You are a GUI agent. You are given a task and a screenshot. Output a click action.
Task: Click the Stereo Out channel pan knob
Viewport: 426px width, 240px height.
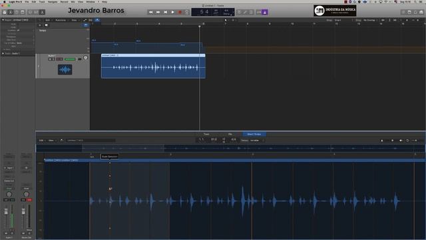[x=26, y=194]
